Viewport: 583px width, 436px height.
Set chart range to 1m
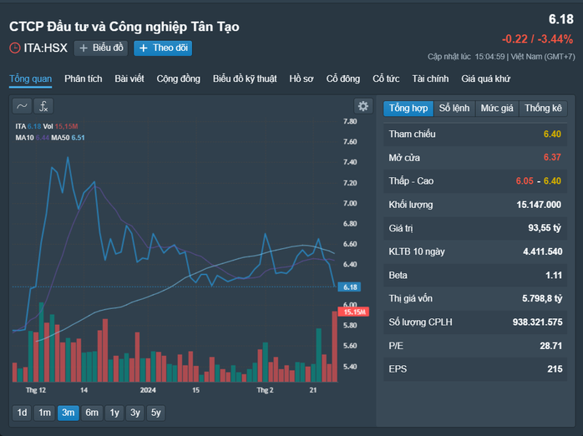[44, 413]
